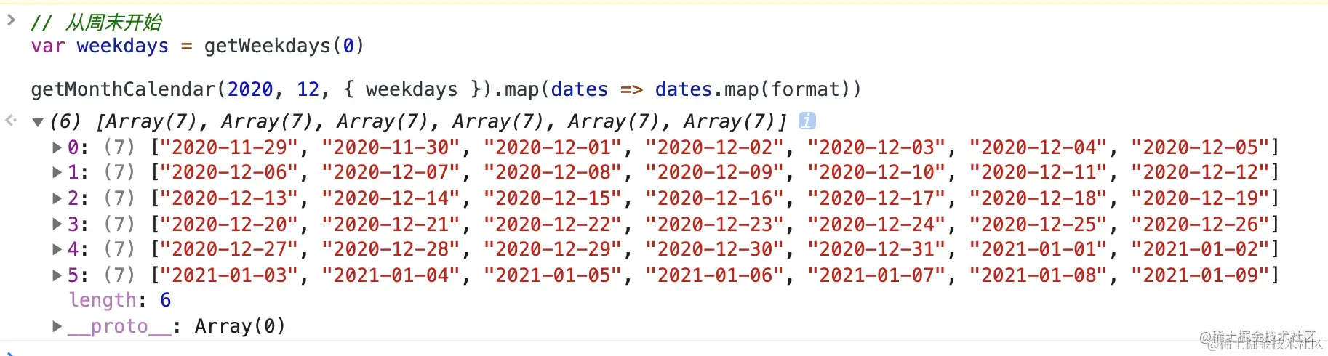1328x356 pixels.
Task: Click dates.map(format) in the expression
Action: 752,89
